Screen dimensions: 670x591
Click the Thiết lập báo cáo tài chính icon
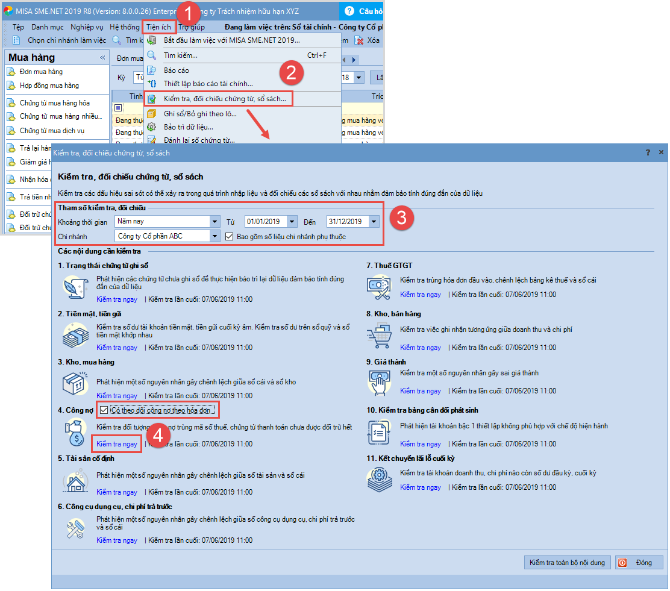(x=152, y=84)
